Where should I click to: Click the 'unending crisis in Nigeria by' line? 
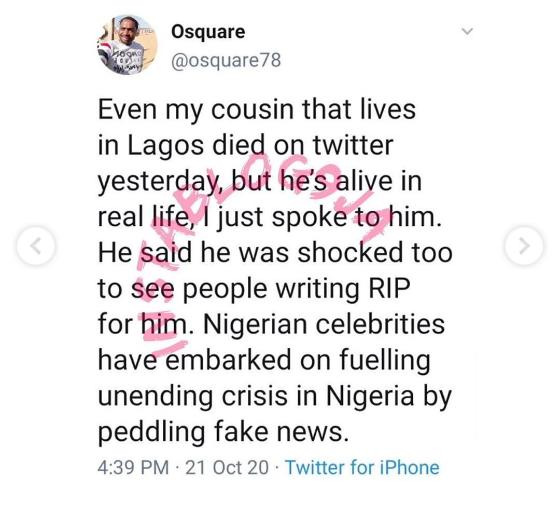click(x=275, y=396)
